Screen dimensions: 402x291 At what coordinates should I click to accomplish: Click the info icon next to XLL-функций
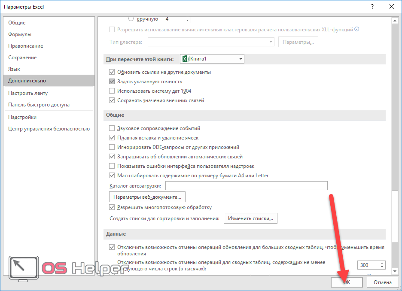coord(356,29)
